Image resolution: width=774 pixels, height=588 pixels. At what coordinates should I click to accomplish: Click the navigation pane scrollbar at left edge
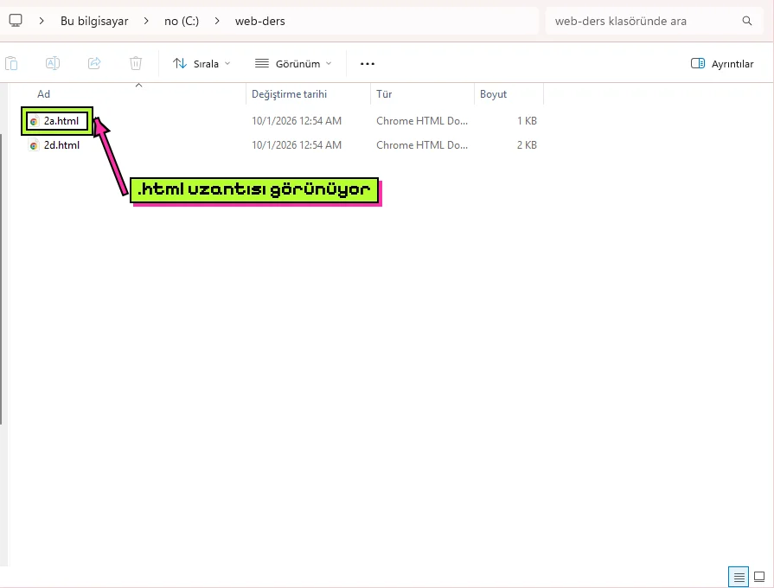[2, 279]
